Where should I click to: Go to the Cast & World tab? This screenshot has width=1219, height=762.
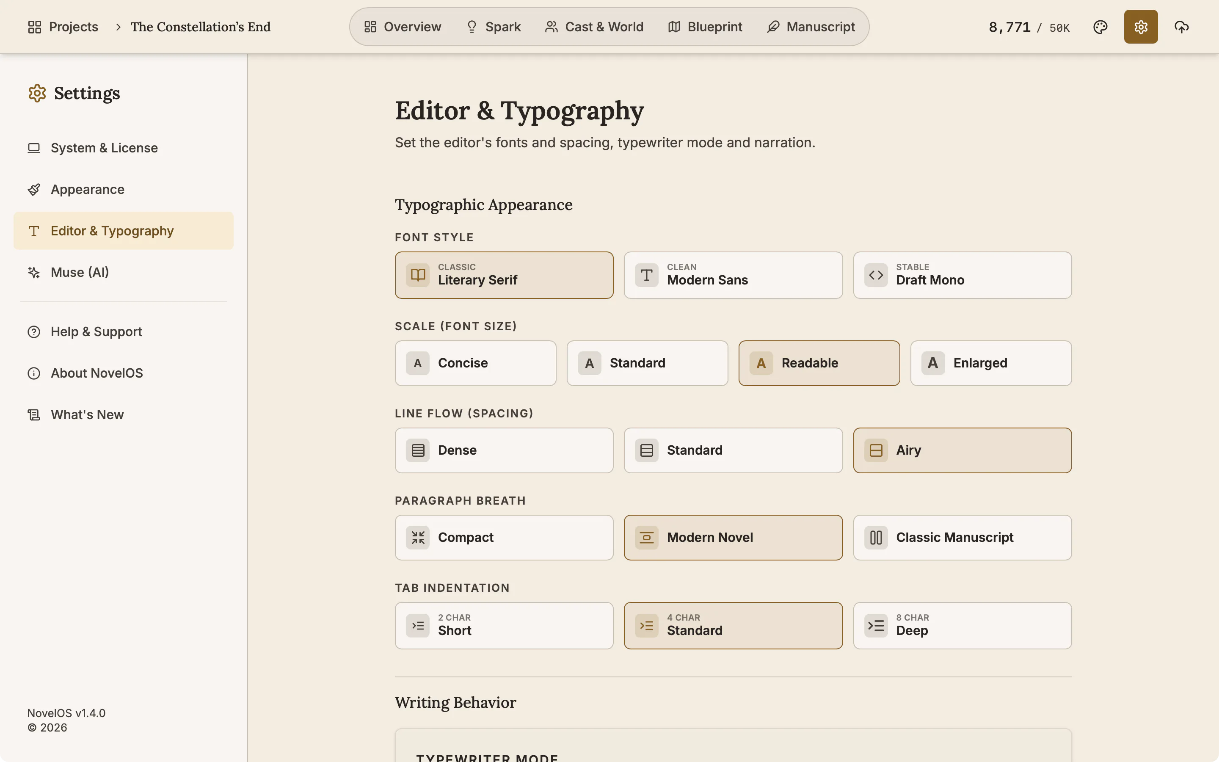coord(594,27)
